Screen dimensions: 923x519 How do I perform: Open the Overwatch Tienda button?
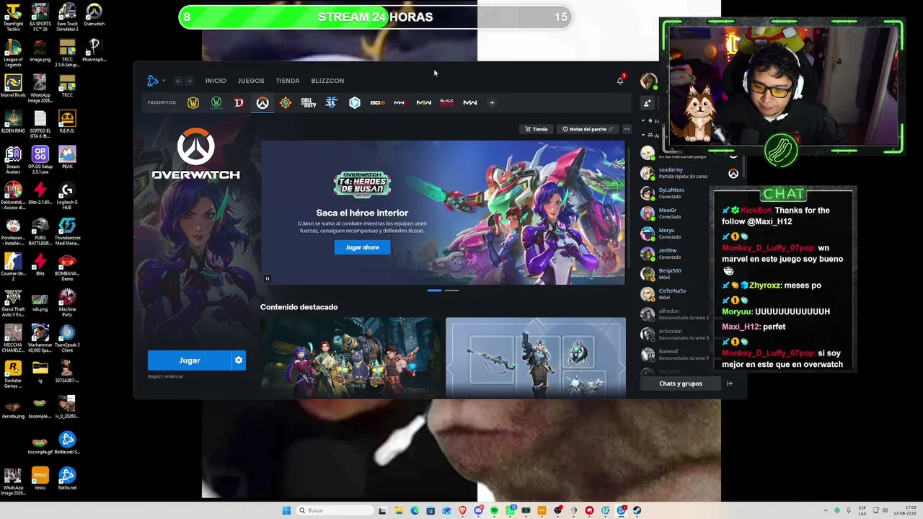tap(536, 130)
